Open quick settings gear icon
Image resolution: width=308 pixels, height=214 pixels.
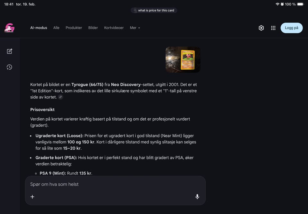coord(261,28)
